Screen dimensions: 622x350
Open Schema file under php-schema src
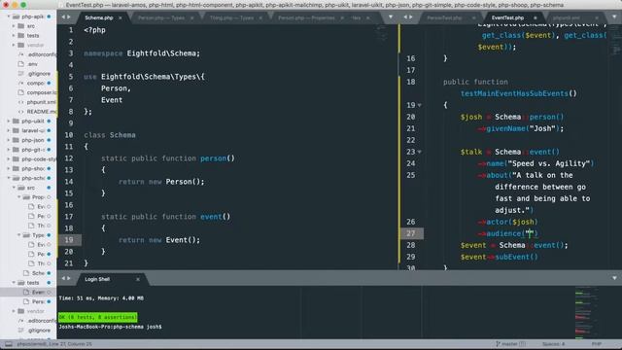[x=38, y=273]
